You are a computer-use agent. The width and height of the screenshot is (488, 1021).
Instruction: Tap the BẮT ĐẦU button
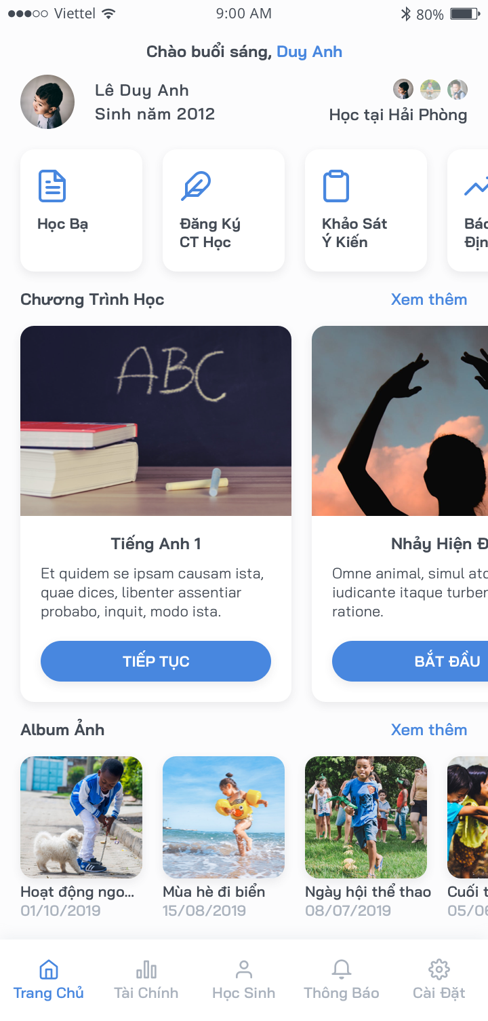pyautogui.click(x=410, y=661)
